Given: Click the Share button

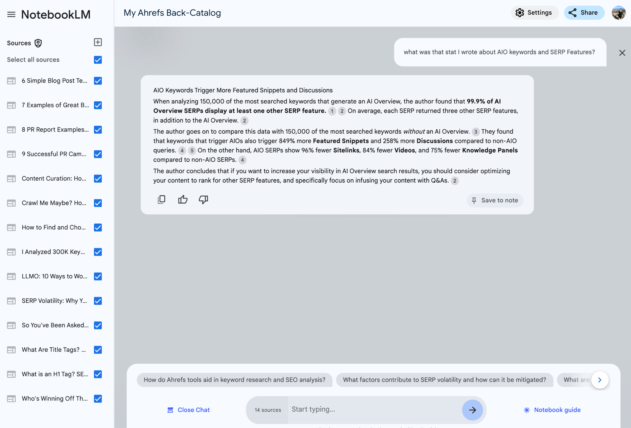Looking at the screenshot, I should pos(584,13).
